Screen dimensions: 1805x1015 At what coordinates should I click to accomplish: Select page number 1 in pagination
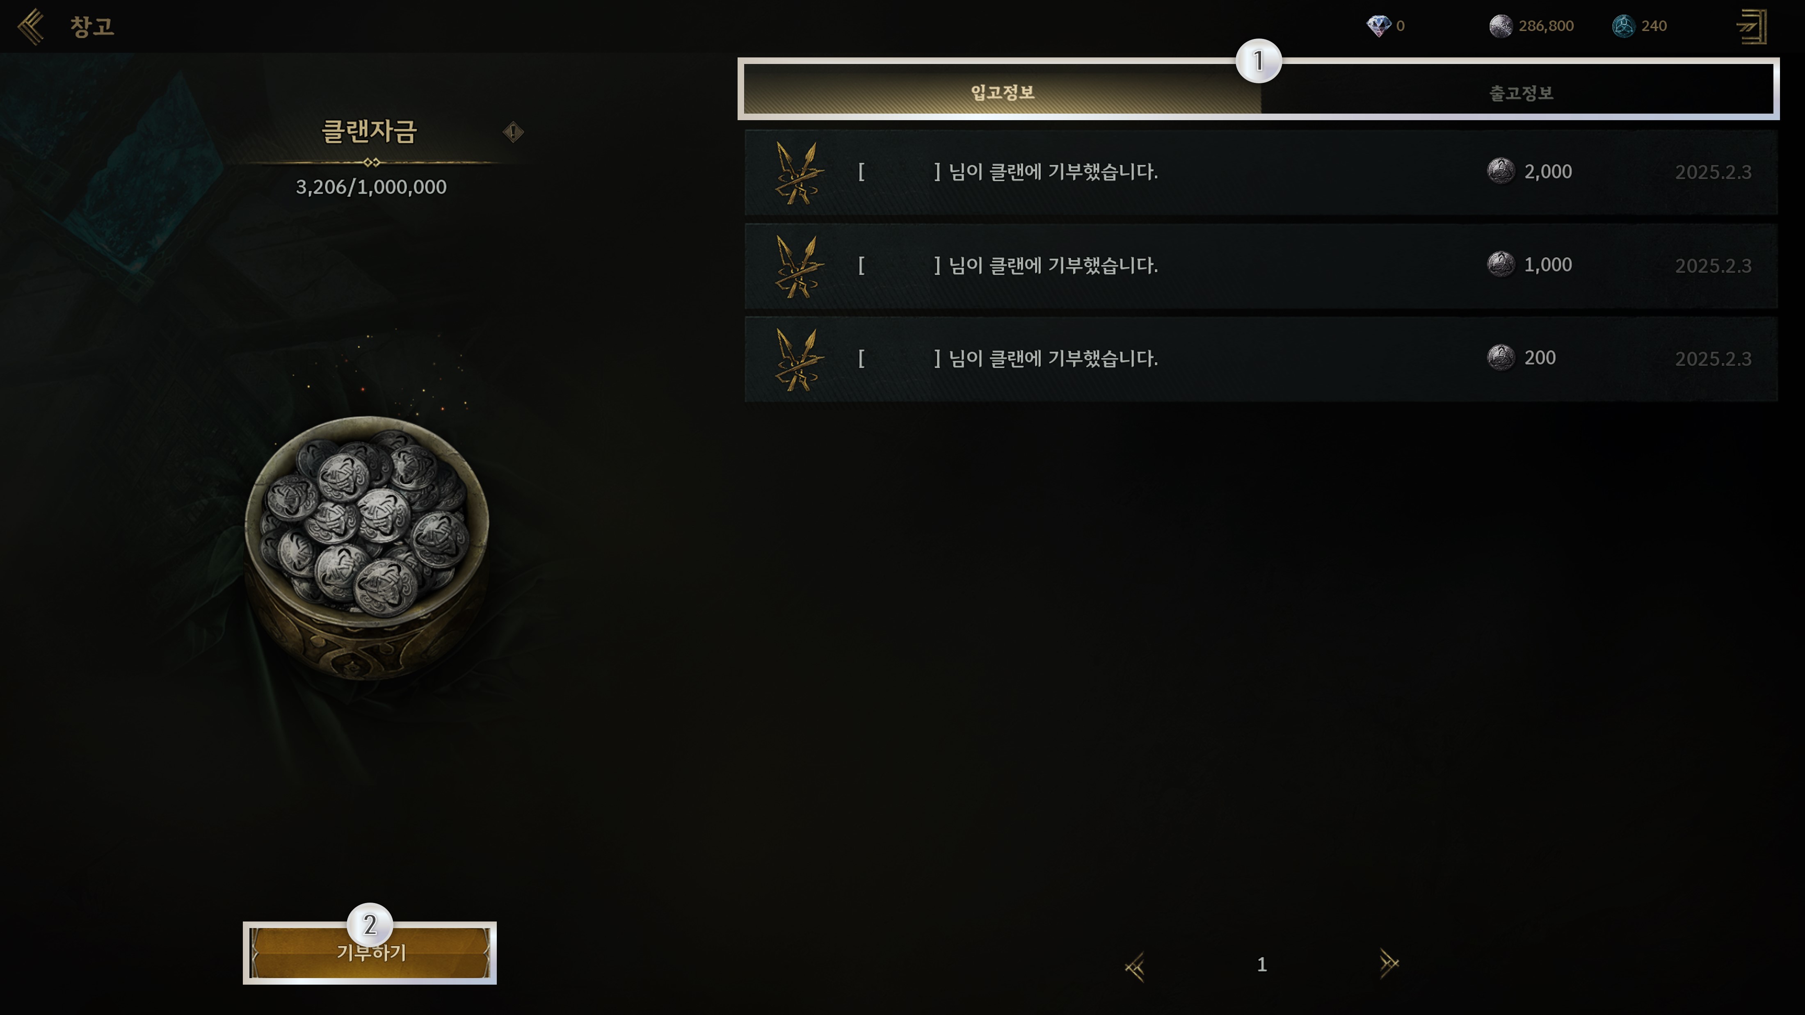tap(1262, 965)
